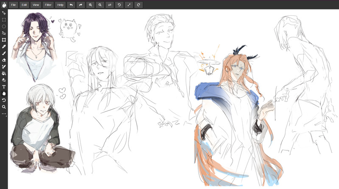The image size is (339, 189).
Task: Select the Brush tool
Action: click(x=4, y=53)
